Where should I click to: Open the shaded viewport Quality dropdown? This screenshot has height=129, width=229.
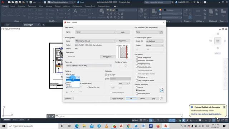(x=154, y=46)
